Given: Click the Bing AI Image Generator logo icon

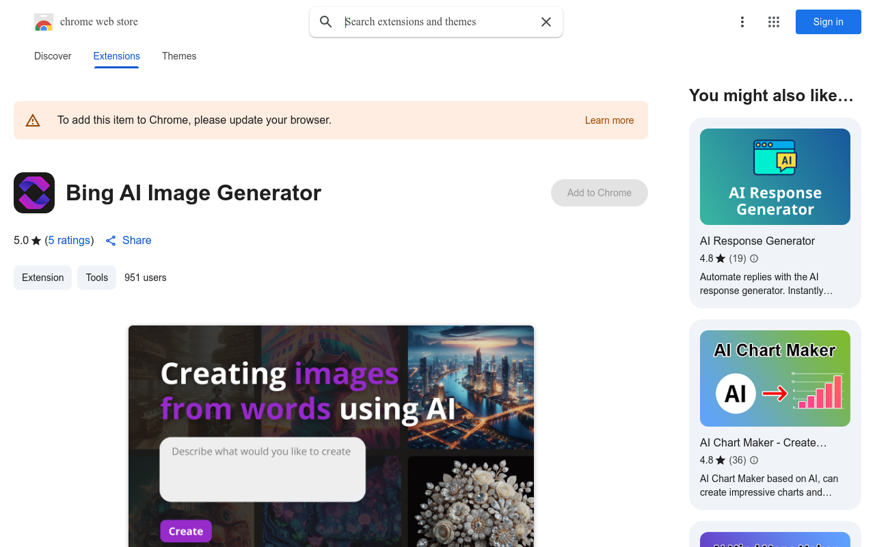Looking at the screenshot, I should pos(34,193).
